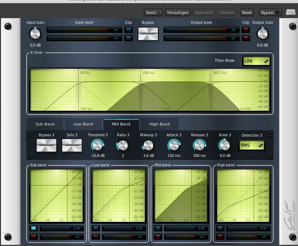Click the Mid band compression graph

[x=181, y=196]
